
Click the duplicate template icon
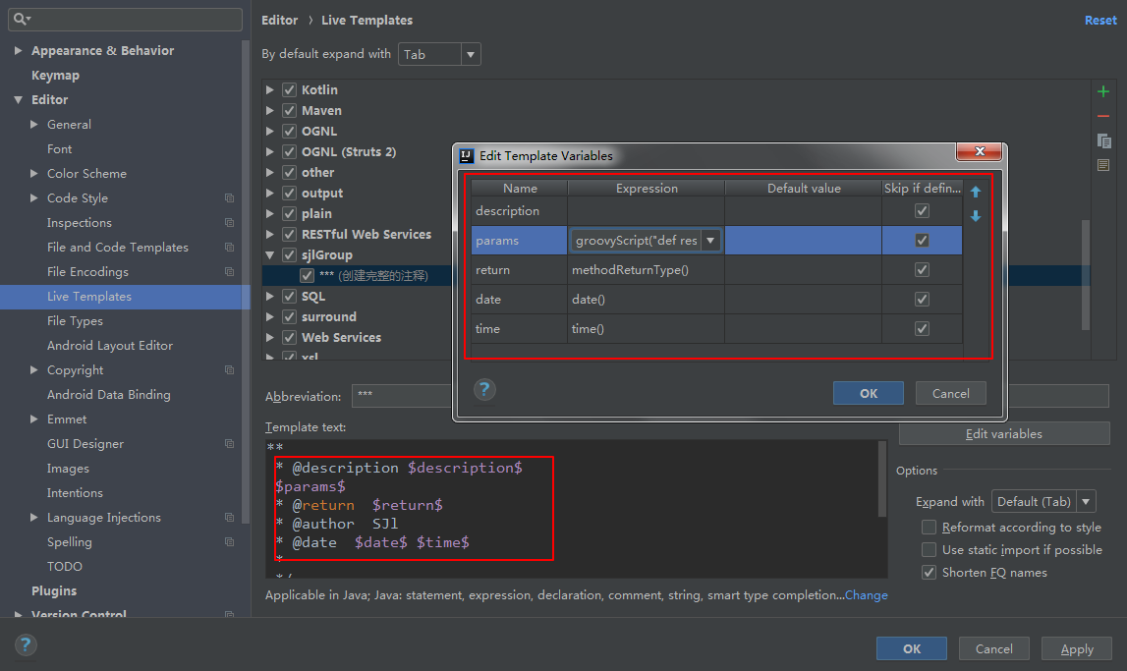point(1103,140)
